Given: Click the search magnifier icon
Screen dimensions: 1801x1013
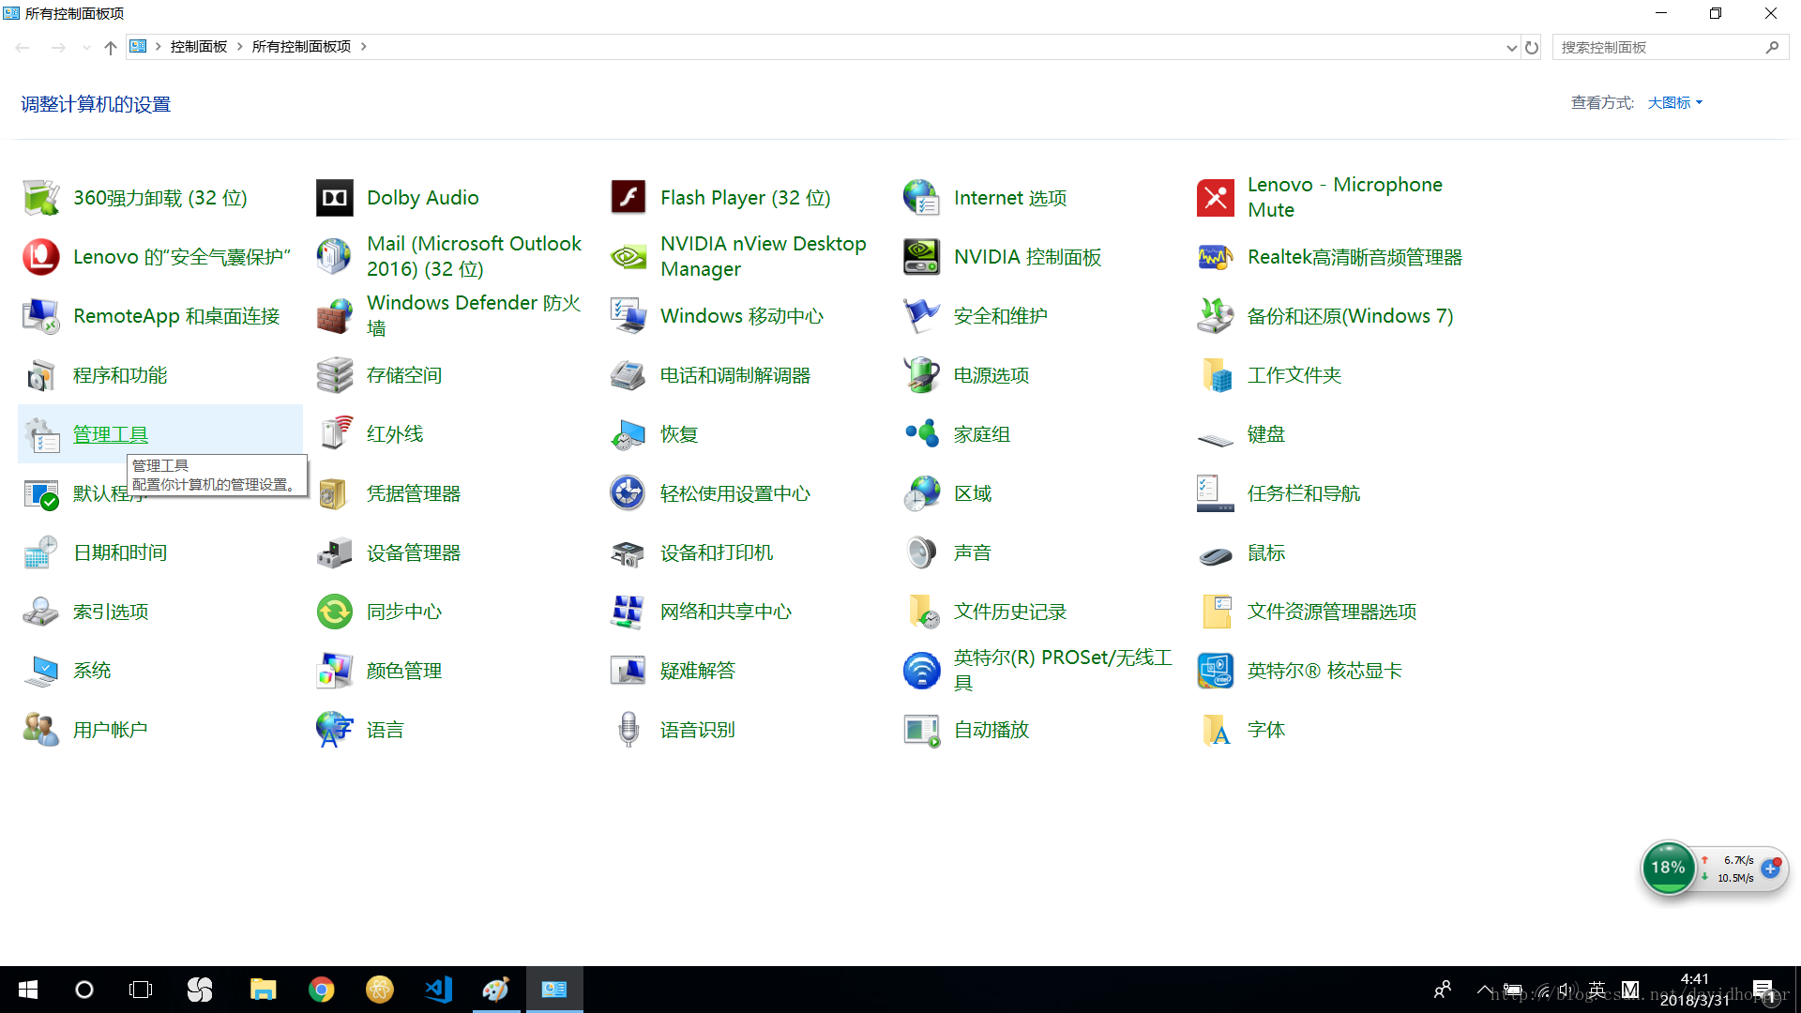Looking at the screenshot, I should click(x=1772, y=47).
